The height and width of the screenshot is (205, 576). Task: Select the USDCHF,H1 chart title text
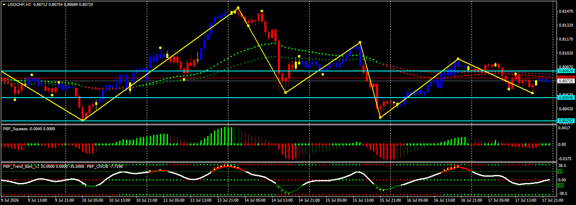pyautogui.click(x=19, y=4)
